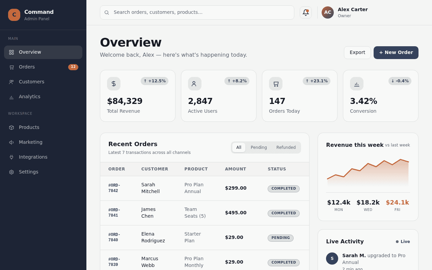
Task: Filter recent orders by Pending
Action: click(259, 147)
